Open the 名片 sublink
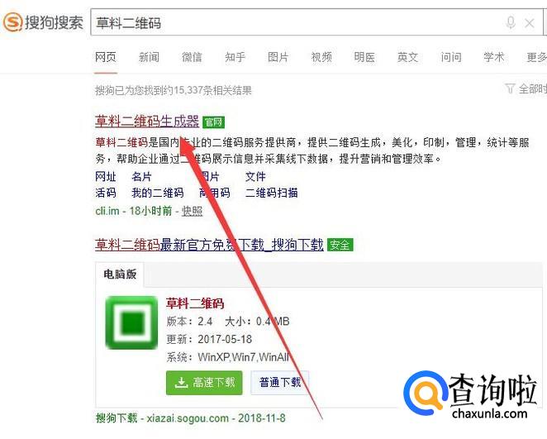Image resolution: width=547 pixels, height=439 pixels. pyautogui.click(x=141, y=177)
